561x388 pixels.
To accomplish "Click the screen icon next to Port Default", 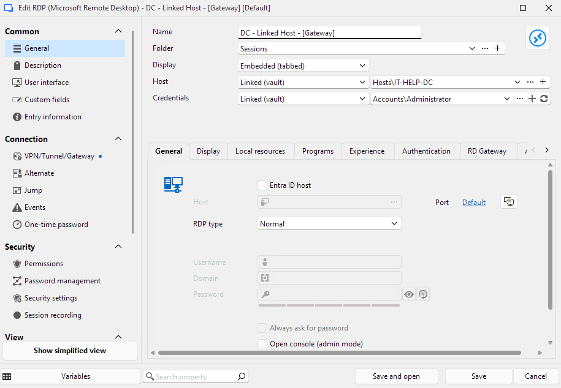I will 508,201.
